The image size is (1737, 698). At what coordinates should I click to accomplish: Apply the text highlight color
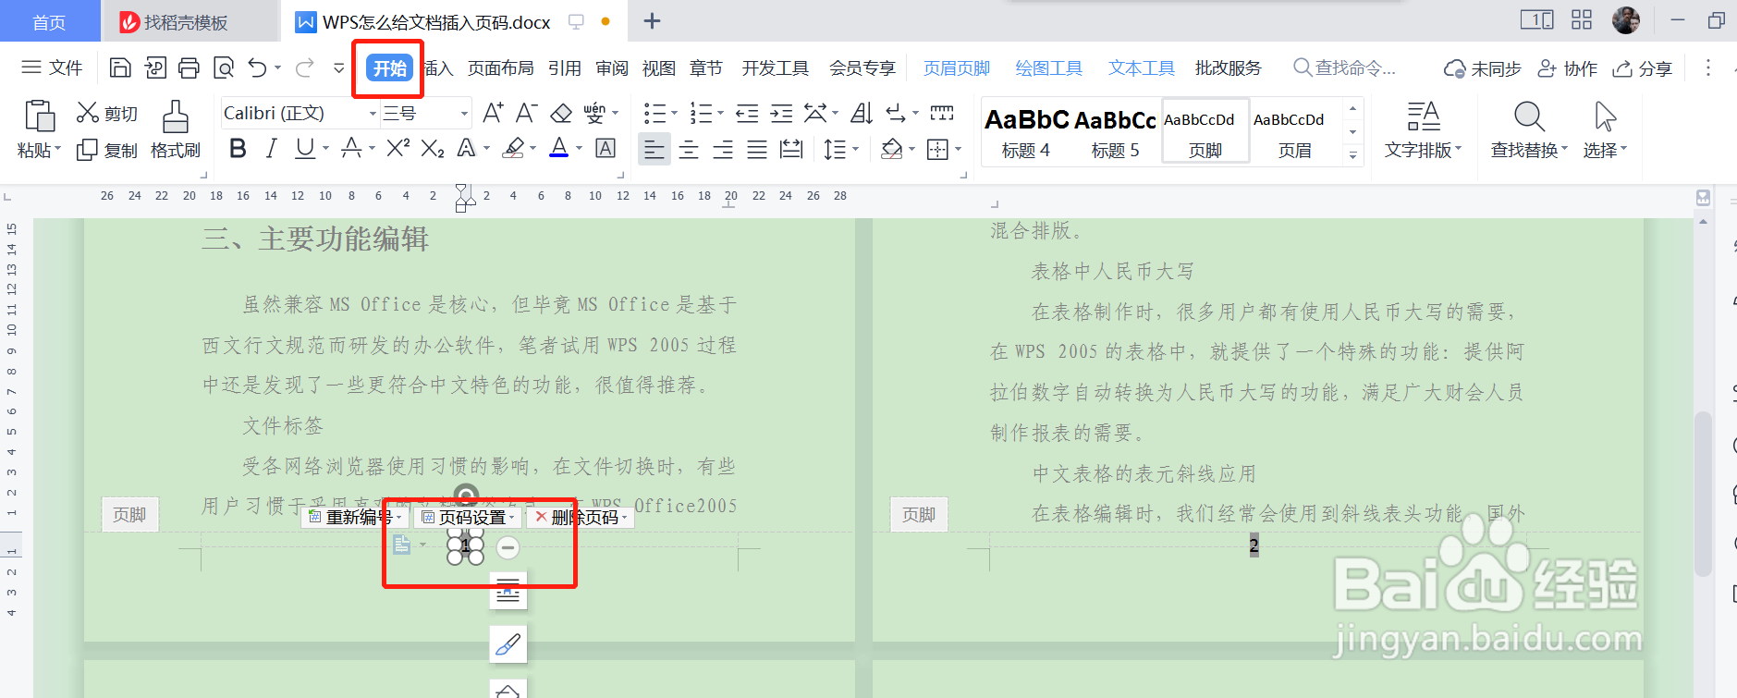coord(514,148)
